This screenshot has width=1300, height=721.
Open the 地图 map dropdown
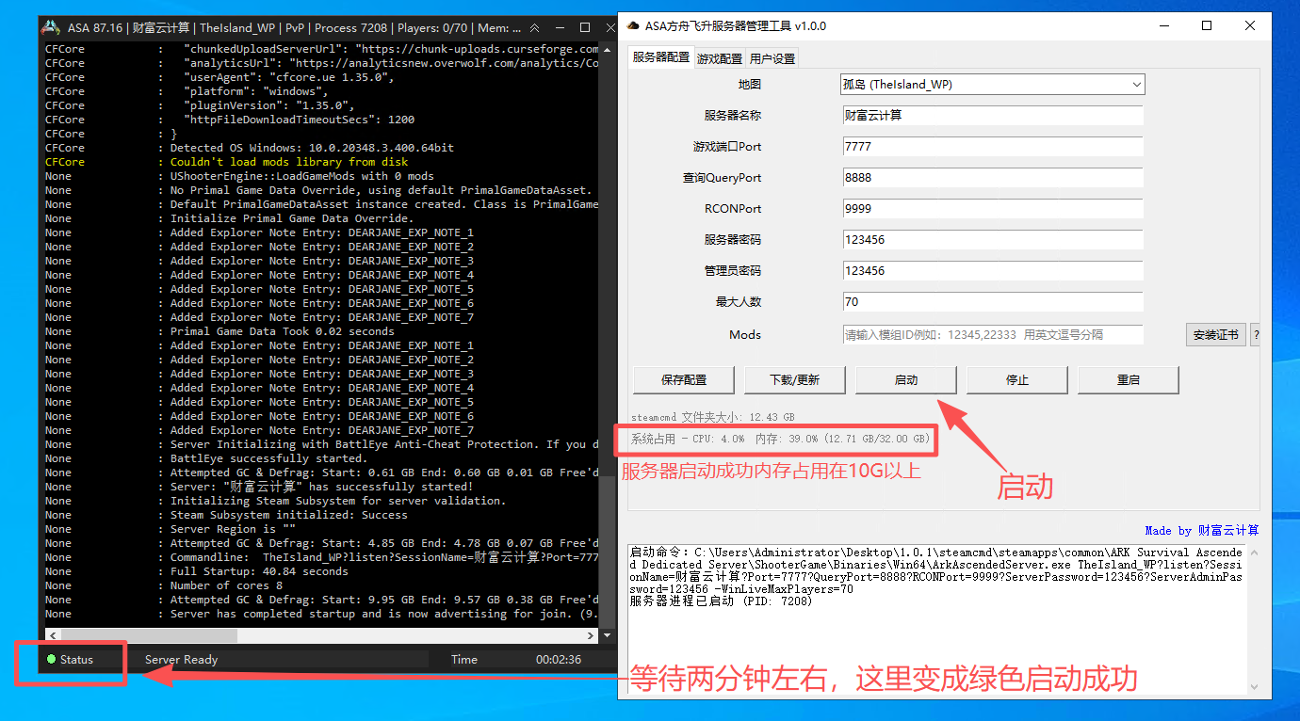992,85
